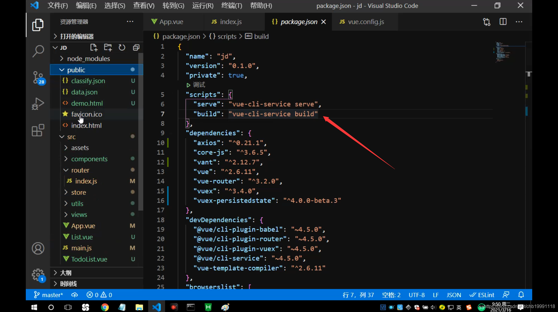Open the Edit menu
The height and width of the screenshot is (312, 558).
86,6
